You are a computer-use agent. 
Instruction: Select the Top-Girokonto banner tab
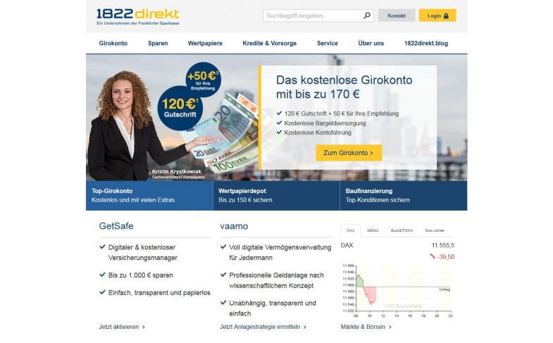pos(149,196)
